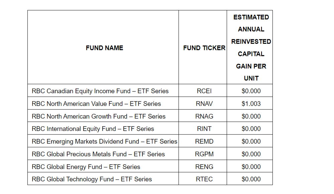Screen dimensions: 334x194
Task: Click the RCEI ticker cell
Action: pos(204,91)
